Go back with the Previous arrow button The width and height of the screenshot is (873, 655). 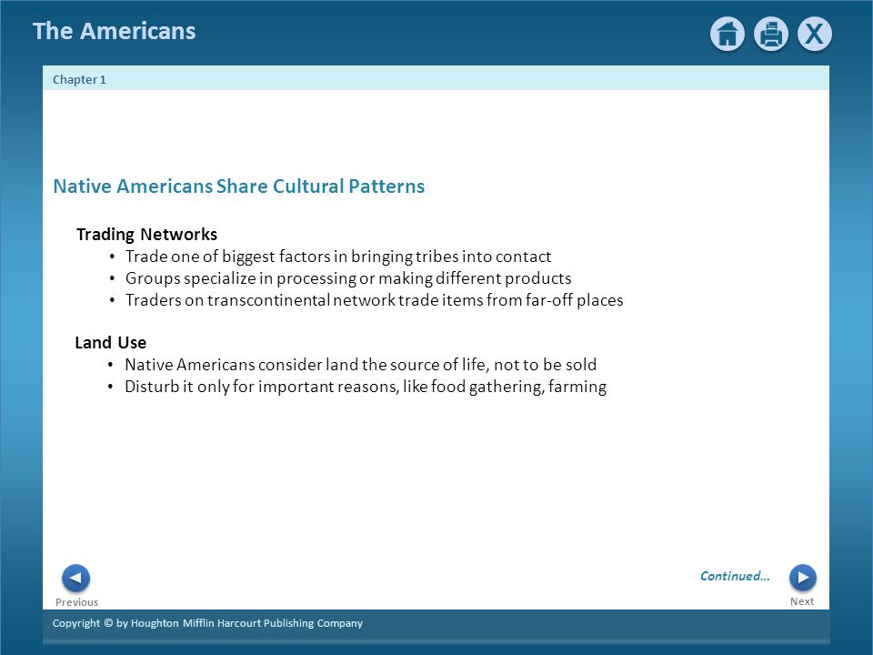click(x=75, y=579)
